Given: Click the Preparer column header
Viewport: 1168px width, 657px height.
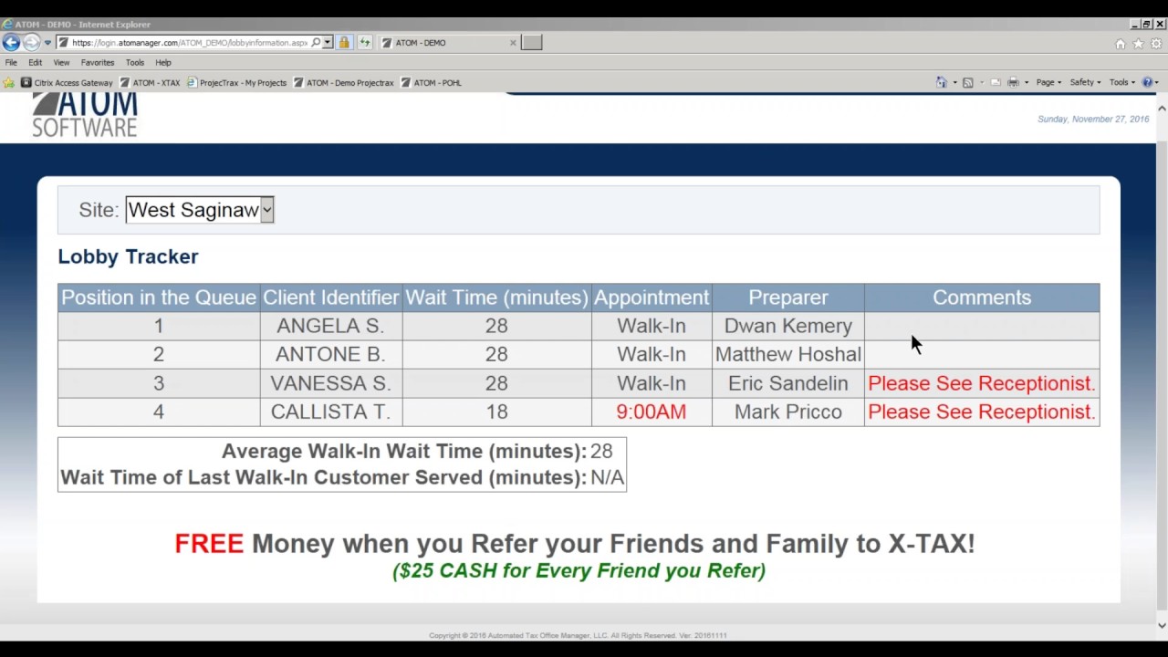Looking at the screenshot, I should pos(788,297).
